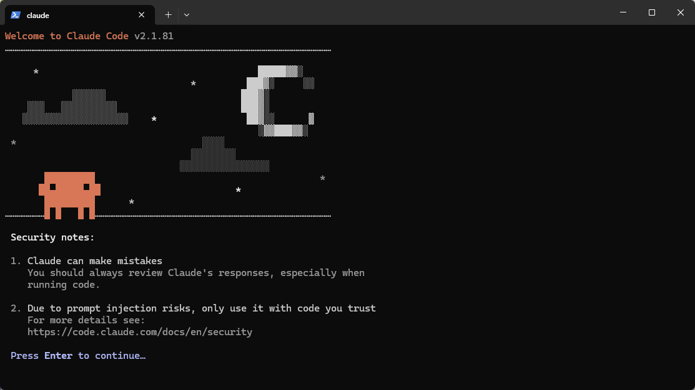Close the terminal window
695x390 pixels.
click(681, 12)
